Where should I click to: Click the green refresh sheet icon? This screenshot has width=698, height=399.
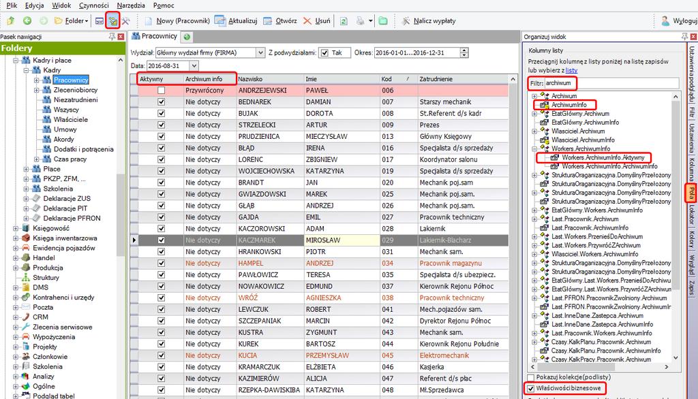pos(344,21)
